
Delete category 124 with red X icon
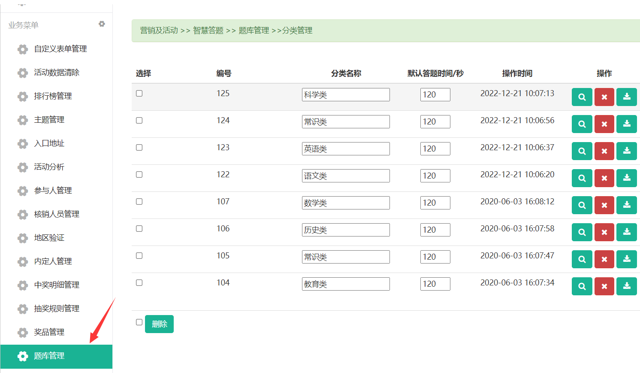tap(604, 124)
